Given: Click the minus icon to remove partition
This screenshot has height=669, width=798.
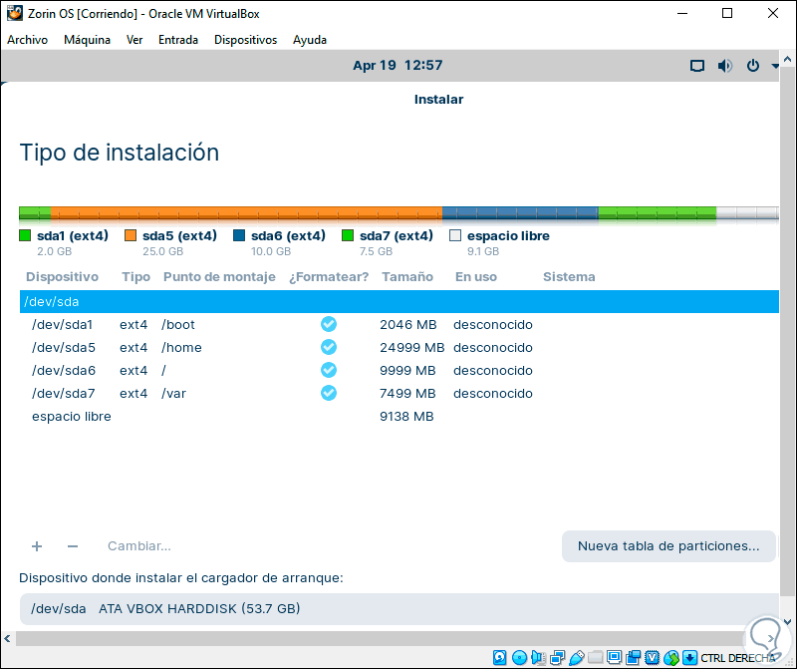Looking at the screenshot, I should [73, 546].
